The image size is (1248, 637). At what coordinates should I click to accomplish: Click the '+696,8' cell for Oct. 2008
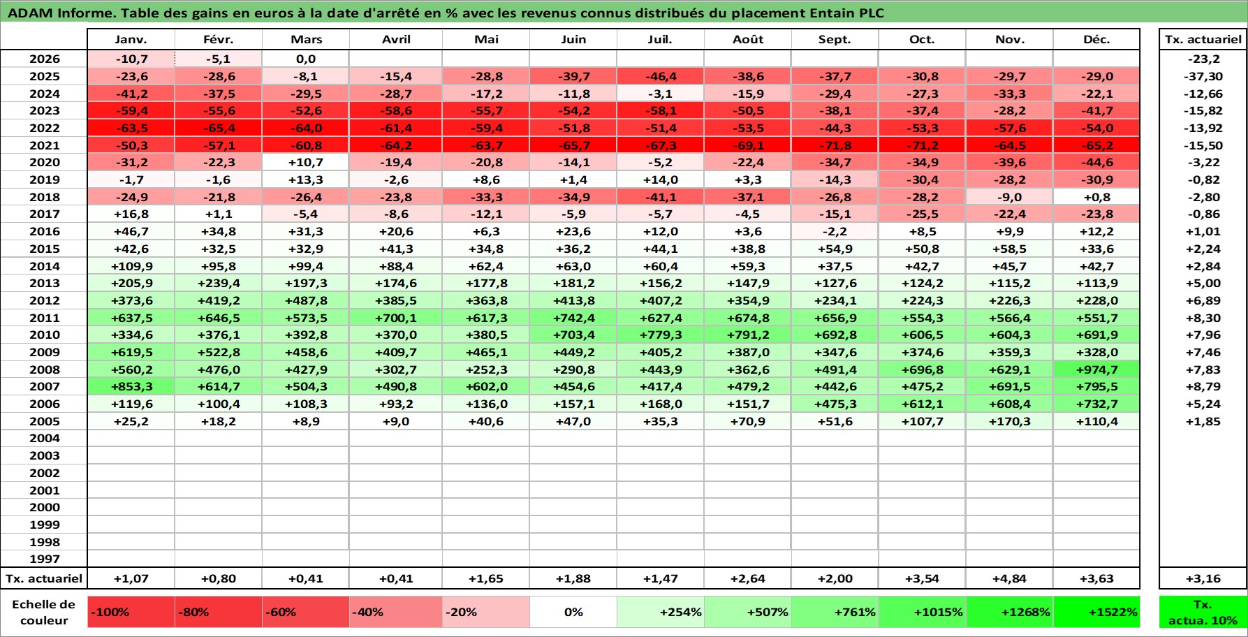(x=923, y=369)
